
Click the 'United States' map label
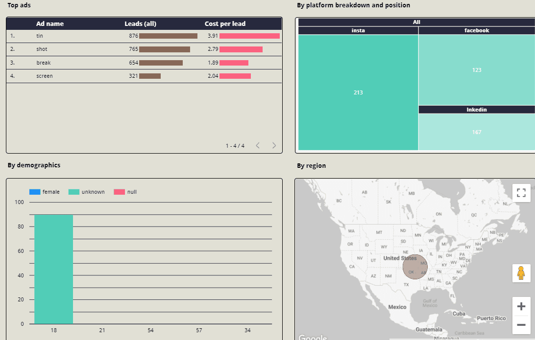pyautogui.click(x=400, y=258)
